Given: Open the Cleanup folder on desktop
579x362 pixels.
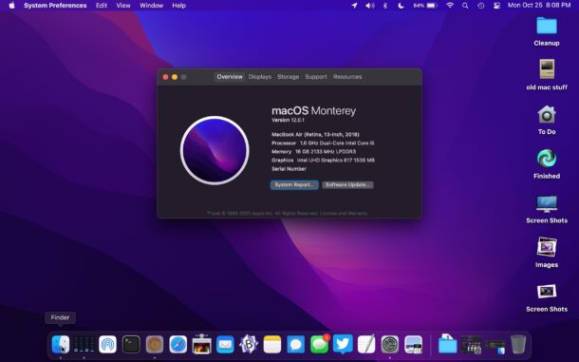Looking at the screenshot, I should tap(547, 31).
